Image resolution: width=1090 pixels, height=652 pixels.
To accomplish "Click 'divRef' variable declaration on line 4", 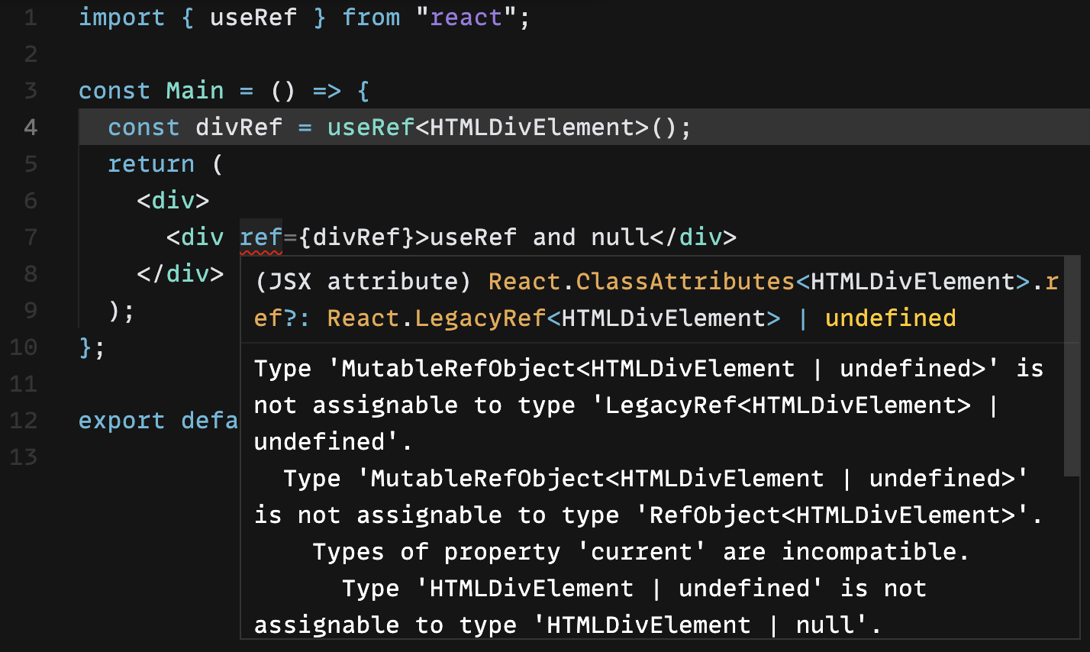I will point(239,127).
